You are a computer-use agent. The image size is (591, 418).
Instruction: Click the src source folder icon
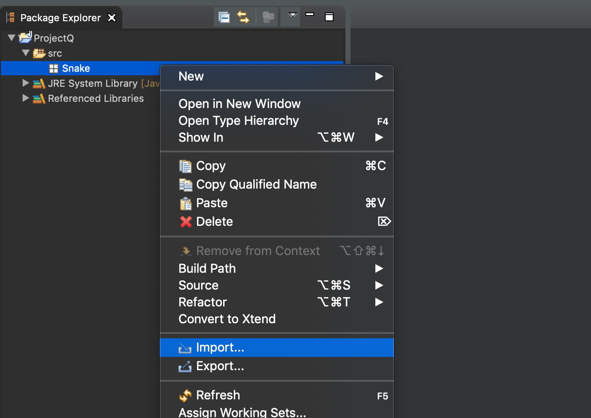coord(39,53)
